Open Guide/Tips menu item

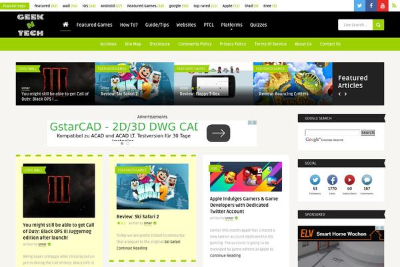click(x=157, y=25)
